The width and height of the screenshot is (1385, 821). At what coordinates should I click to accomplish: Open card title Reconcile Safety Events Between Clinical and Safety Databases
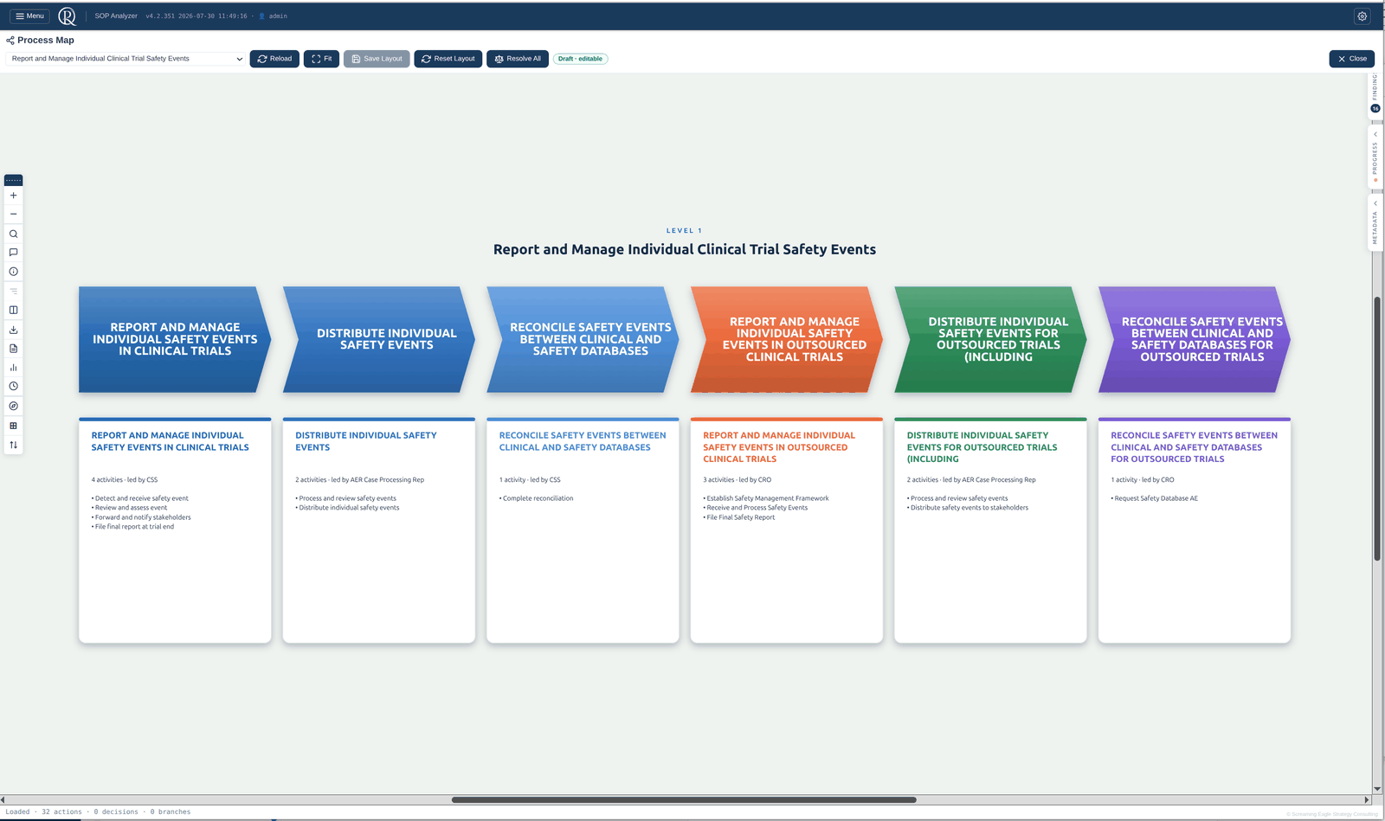pyautogui.click(x=583, y=441)
